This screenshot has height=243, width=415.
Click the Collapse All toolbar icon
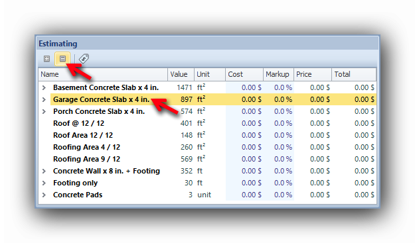[x=62, y=58]
